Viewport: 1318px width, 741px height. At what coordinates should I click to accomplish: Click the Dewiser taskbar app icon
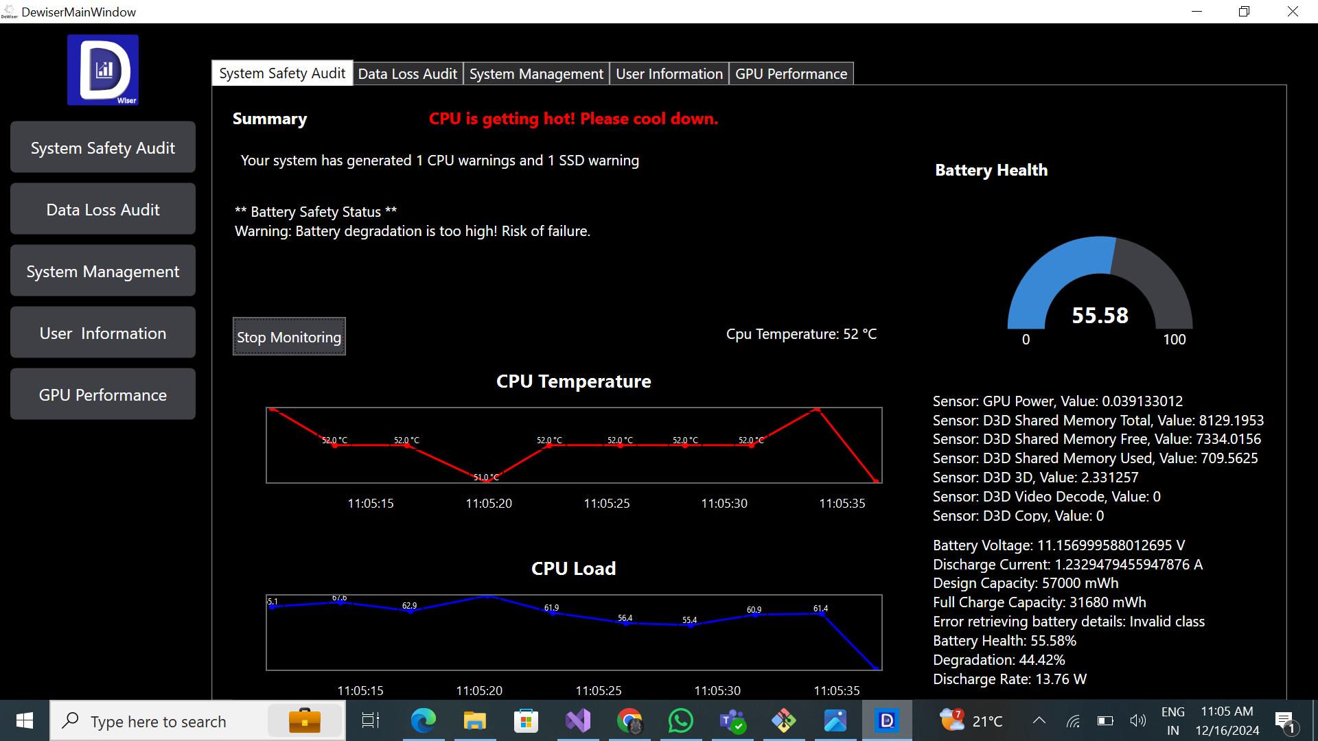(x=887, y=720)
